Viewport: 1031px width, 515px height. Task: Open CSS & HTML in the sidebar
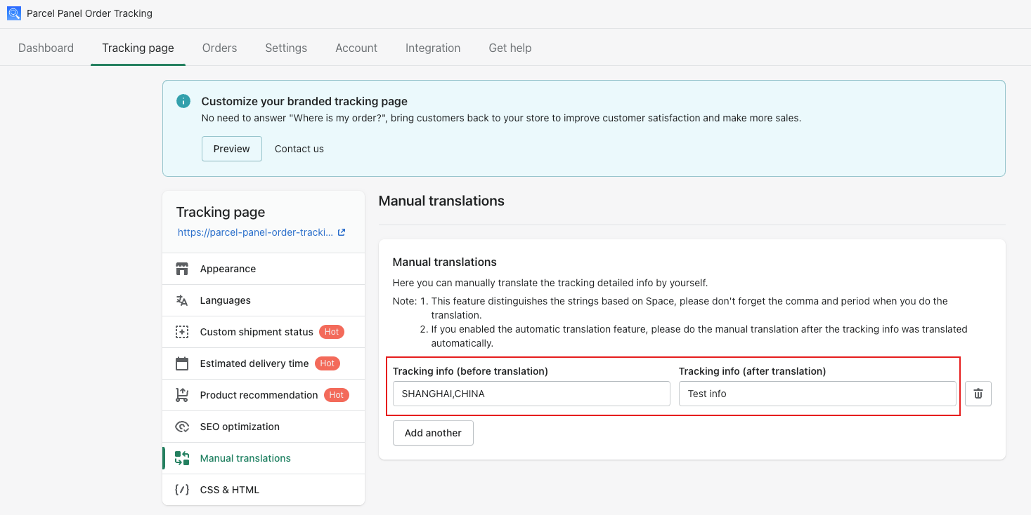[x=264, y=490]
